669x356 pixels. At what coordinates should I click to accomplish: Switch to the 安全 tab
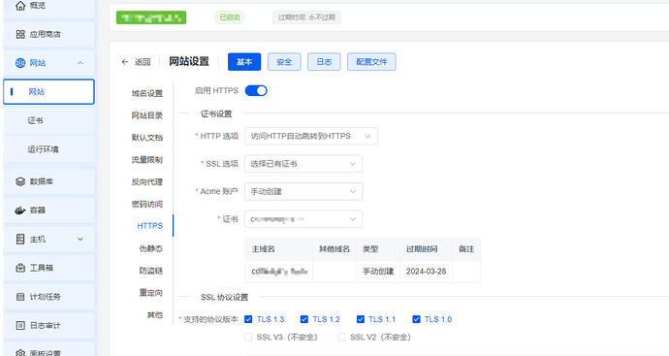[284, 62]
